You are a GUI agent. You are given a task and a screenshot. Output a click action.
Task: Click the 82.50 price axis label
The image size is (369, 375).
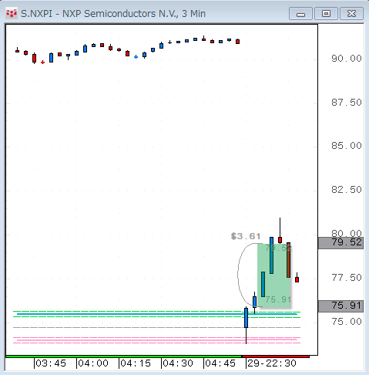[347, 190]
